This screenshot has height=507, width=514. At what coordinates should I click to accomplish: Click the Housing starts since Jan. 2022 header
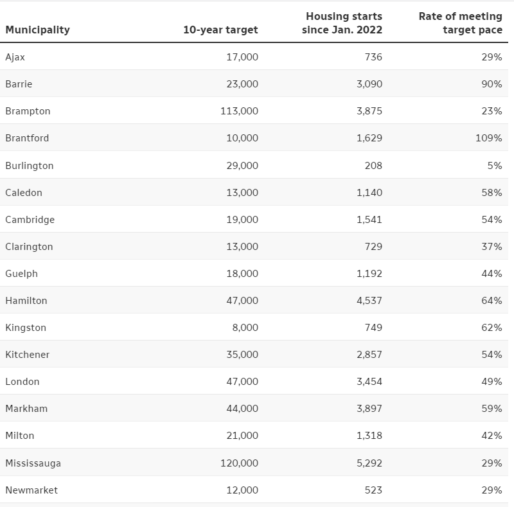[343, 22]
